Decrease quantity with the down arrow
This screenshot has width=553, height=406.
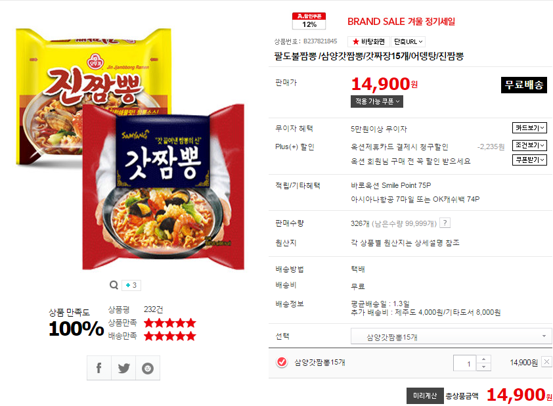[x=483, y=367]
